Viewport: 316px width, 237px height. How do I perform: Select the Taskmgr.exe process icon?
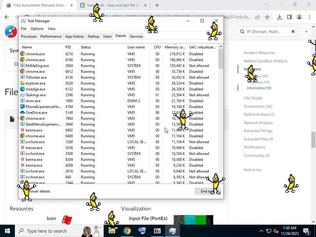coord(22,95)
